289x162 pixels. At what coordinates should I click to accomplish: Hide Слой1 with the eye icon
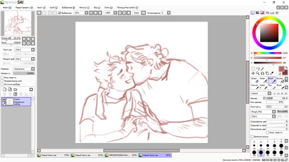point(4,100)
